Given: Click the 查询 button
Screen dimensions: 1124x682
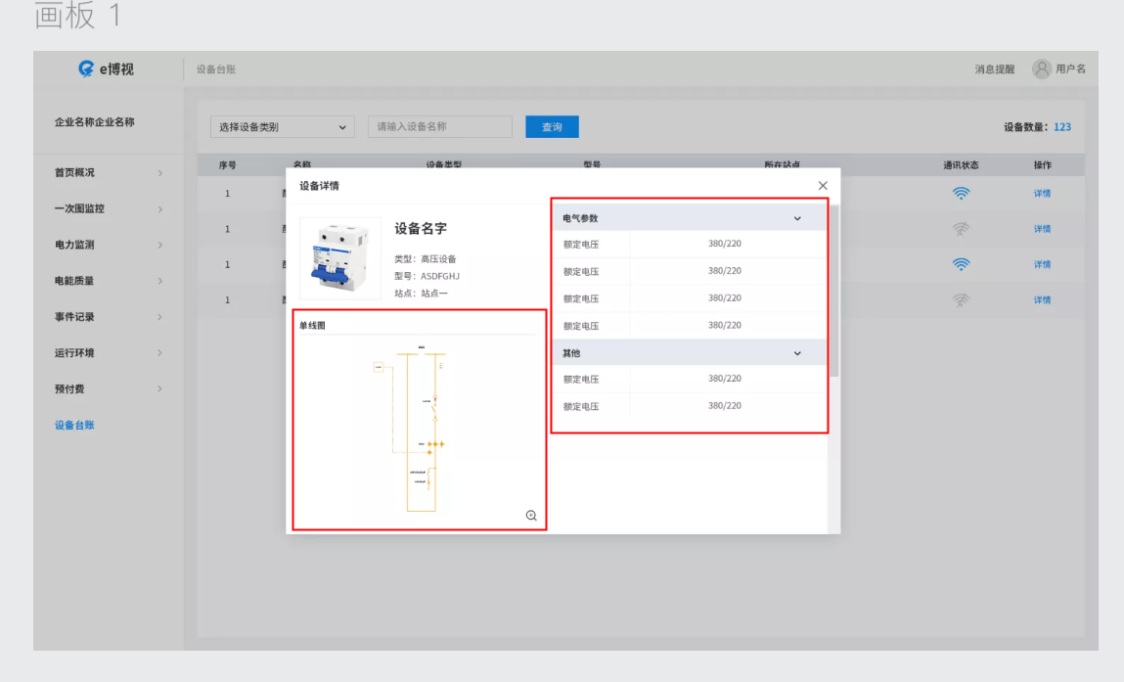Looking at the screenshot, I should tap(552, 127).
